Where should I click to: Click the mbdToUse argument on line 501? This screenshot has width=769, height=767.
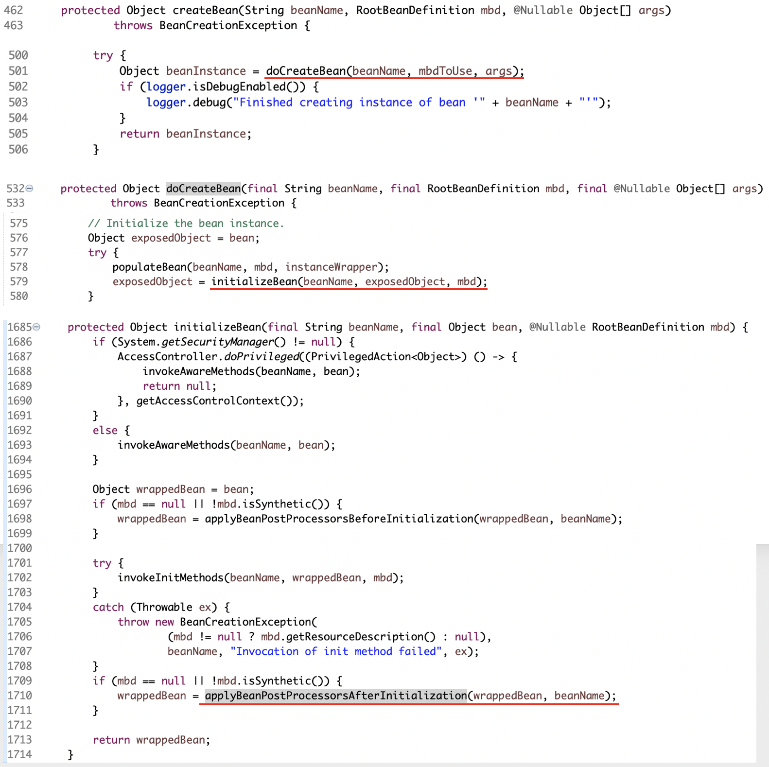445,71
